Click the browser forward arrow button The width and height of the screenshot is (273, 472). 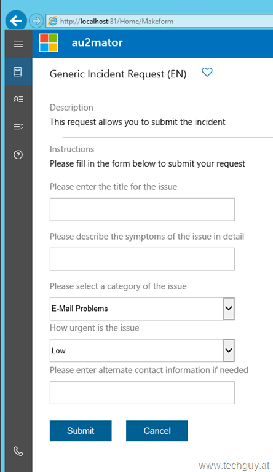[36, 21]
